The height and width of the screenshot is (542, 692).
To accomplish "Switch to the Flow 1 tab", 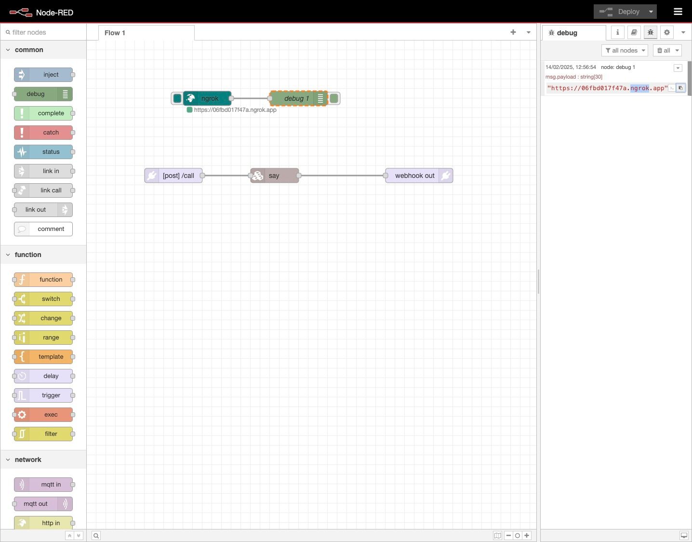I will 115,33.
